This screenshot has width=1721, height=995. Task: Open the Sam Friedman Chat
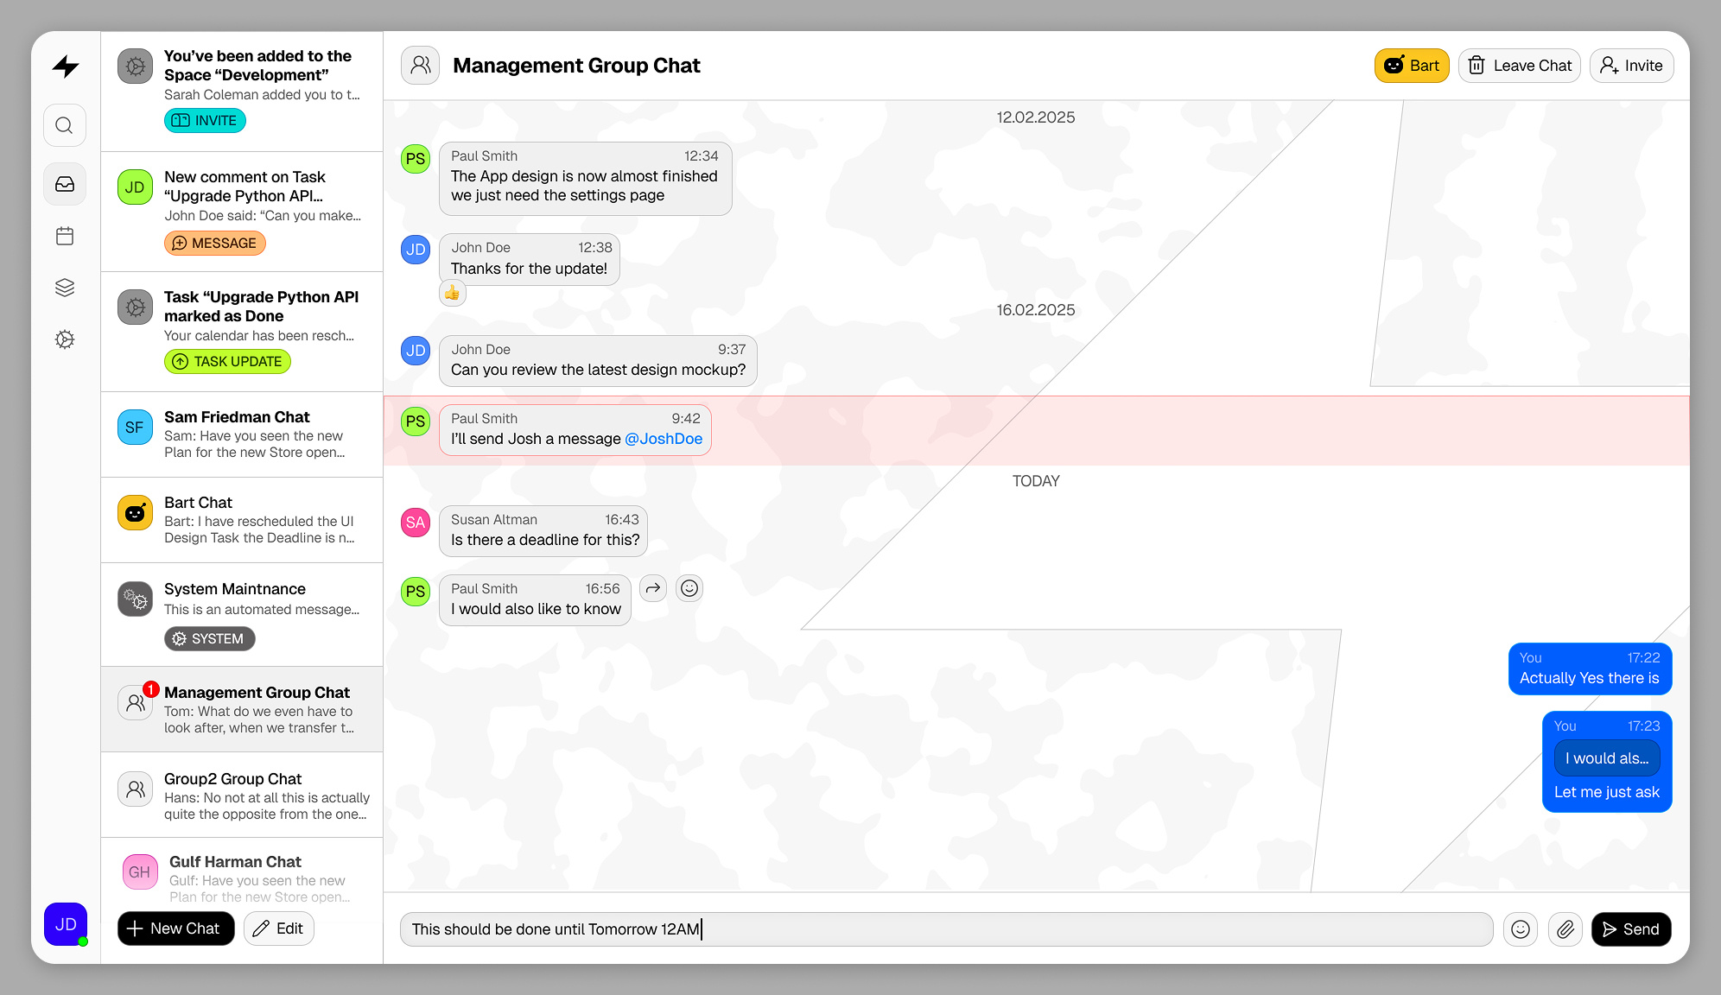coord(242,434)
